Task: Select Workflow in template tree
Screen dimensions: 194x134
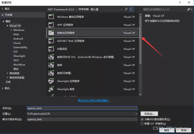Action: click(19, 65)
